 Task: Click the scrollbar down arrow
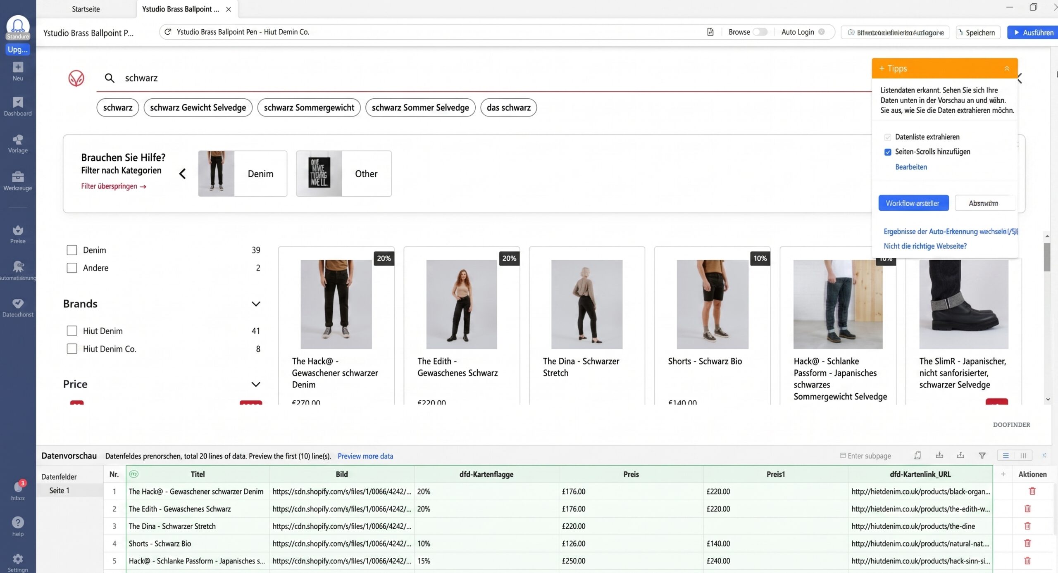click(1048, 399)
